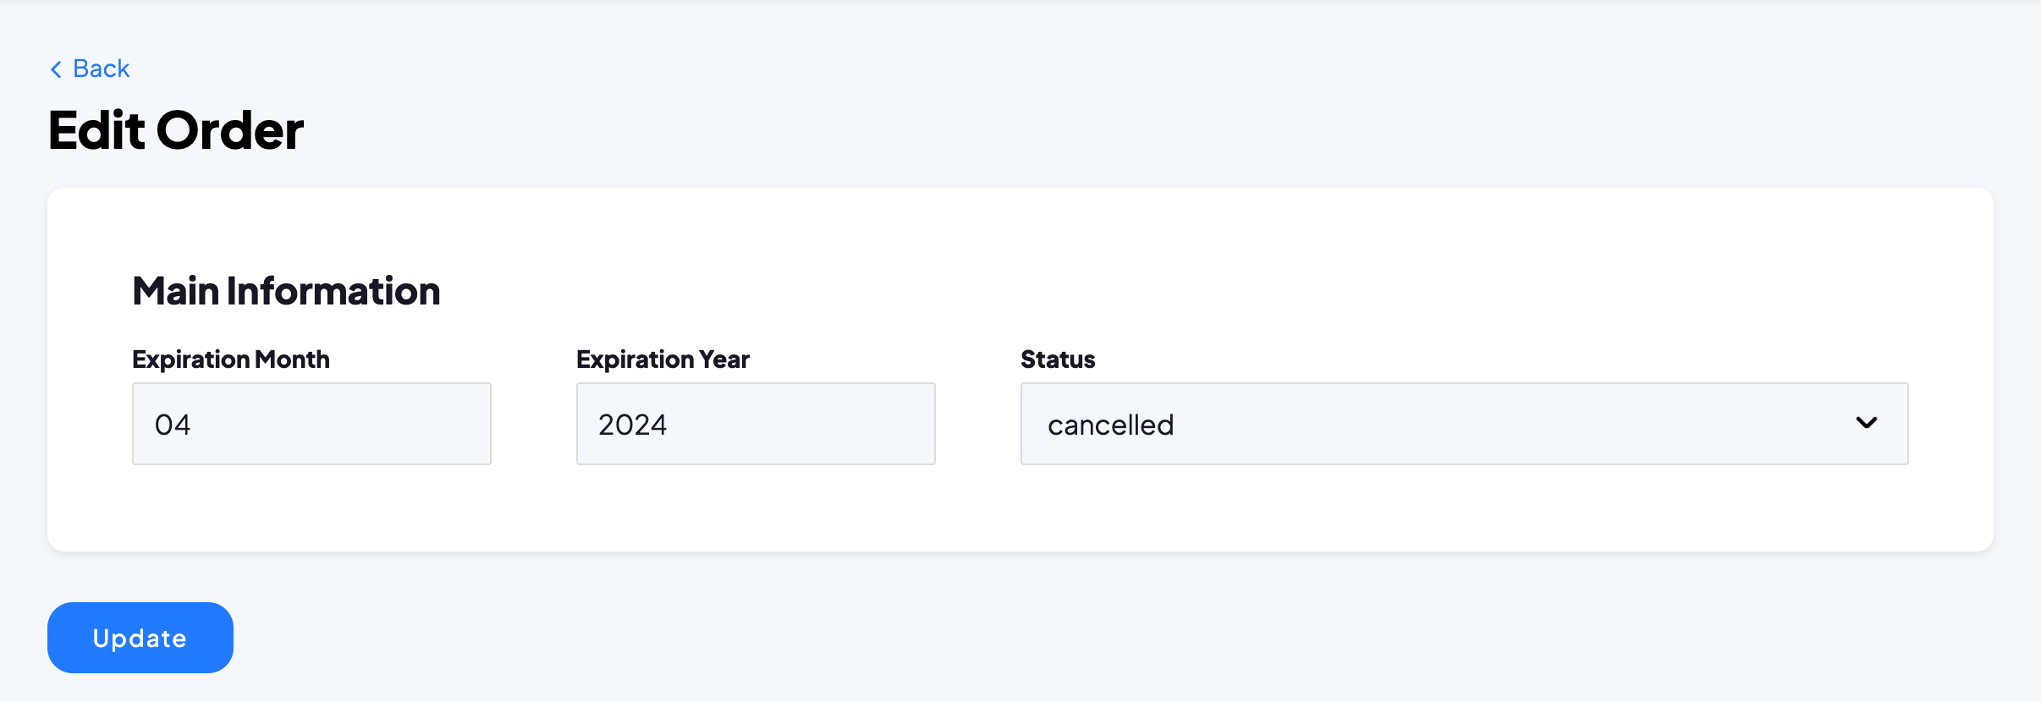The width and height of the screenshot is (2041, 702).
Task: Click empty space inside Status combo box
Action: coord(1523,424)
